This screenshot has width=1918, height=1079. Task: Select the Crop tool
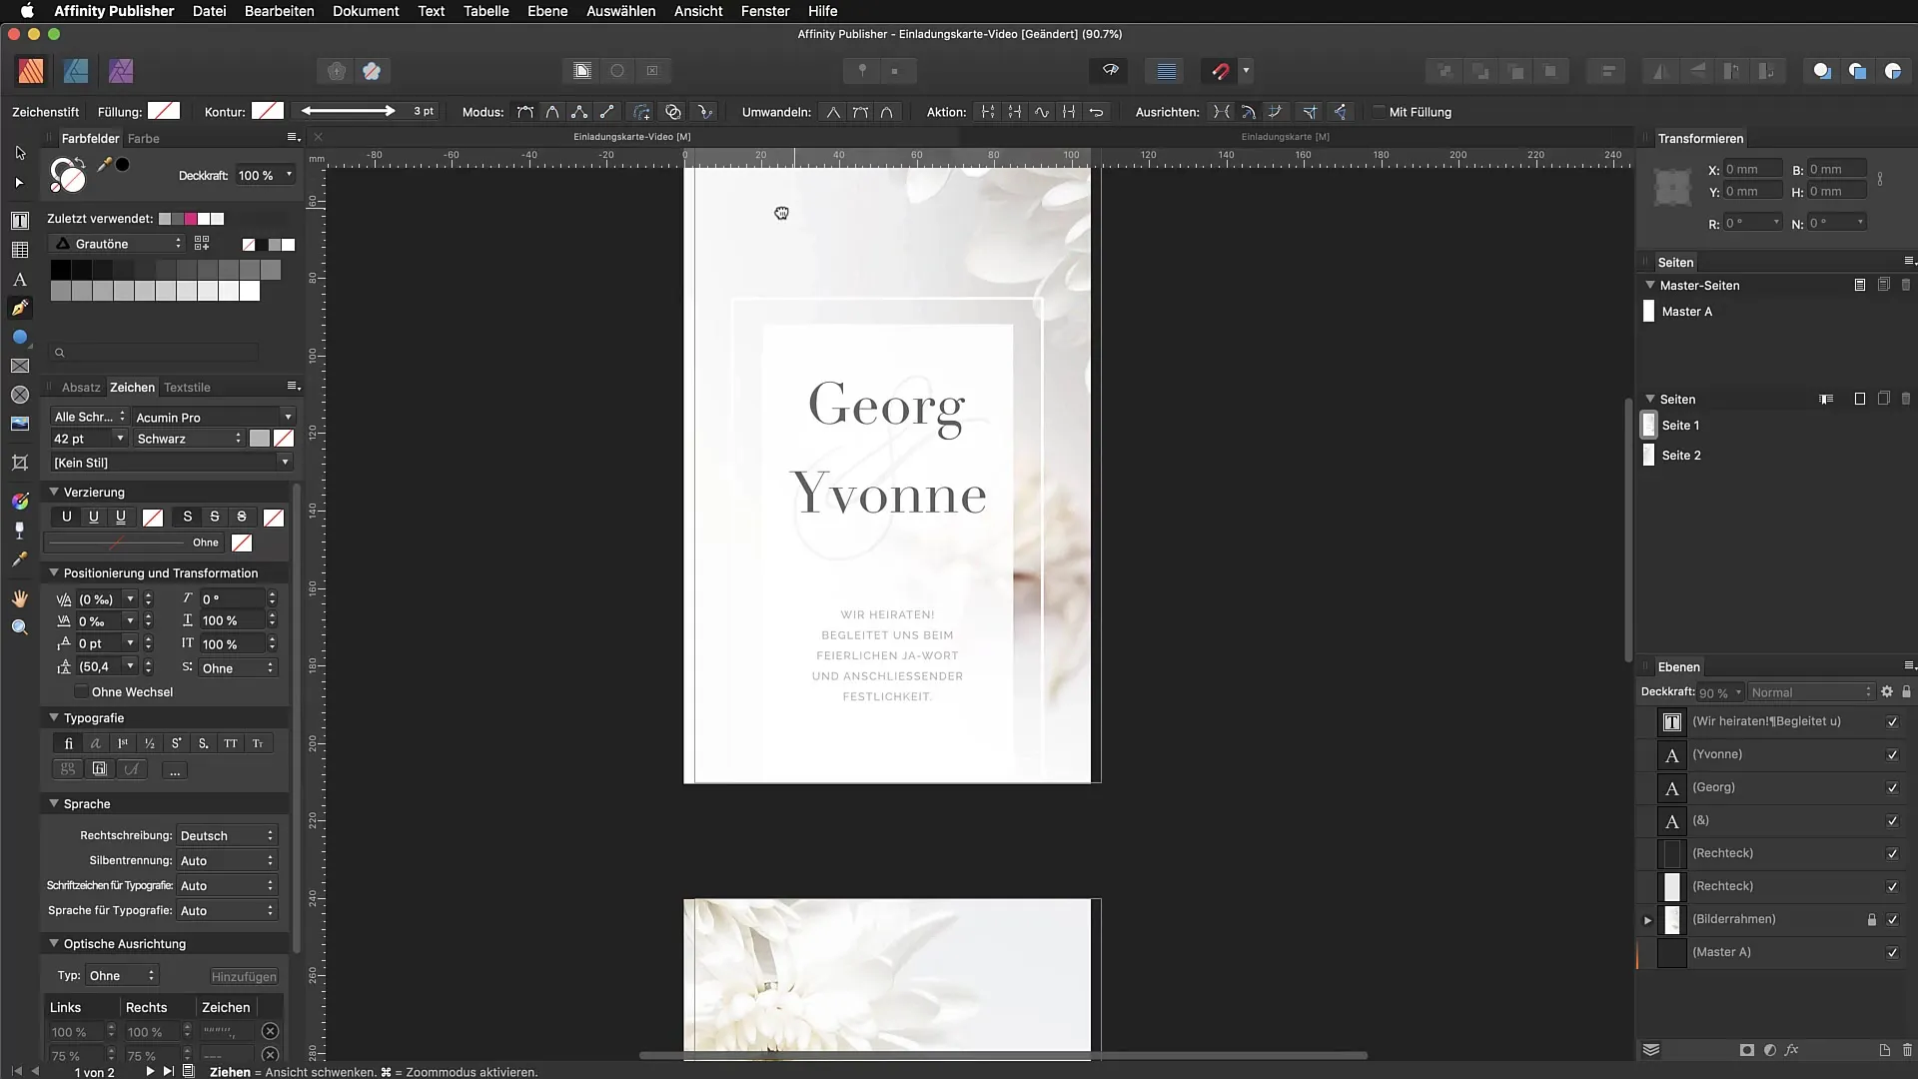[x=20, y=463]
